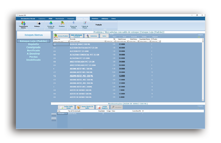Open the Descrição column filter dropdown
This screenshot has width=221, height=143.
click(105, 41)
